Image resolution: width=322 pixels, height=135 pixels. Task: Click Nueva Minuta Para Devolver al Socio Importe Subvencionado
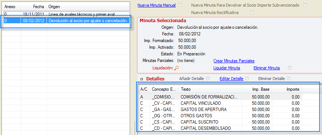click(245, 5)
